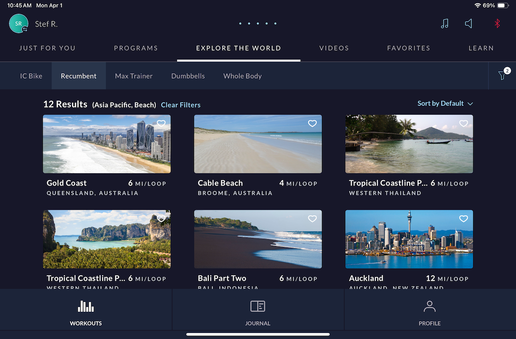Switch to the Programs tab
The height and width of the screenshot is (339, 516).
(136, 48)
